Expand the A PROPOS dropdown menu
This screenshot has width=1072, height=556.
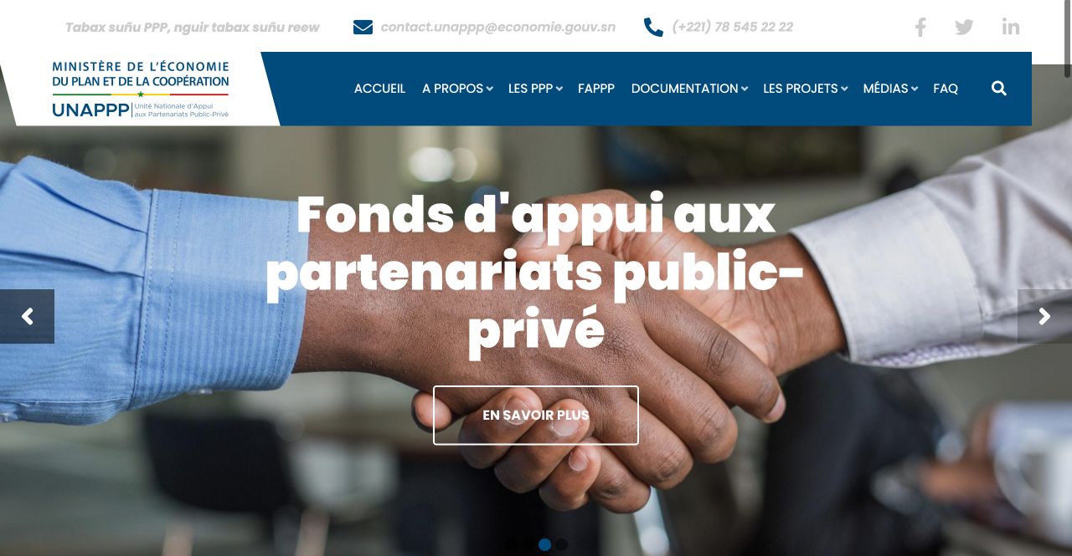point(457,89)
